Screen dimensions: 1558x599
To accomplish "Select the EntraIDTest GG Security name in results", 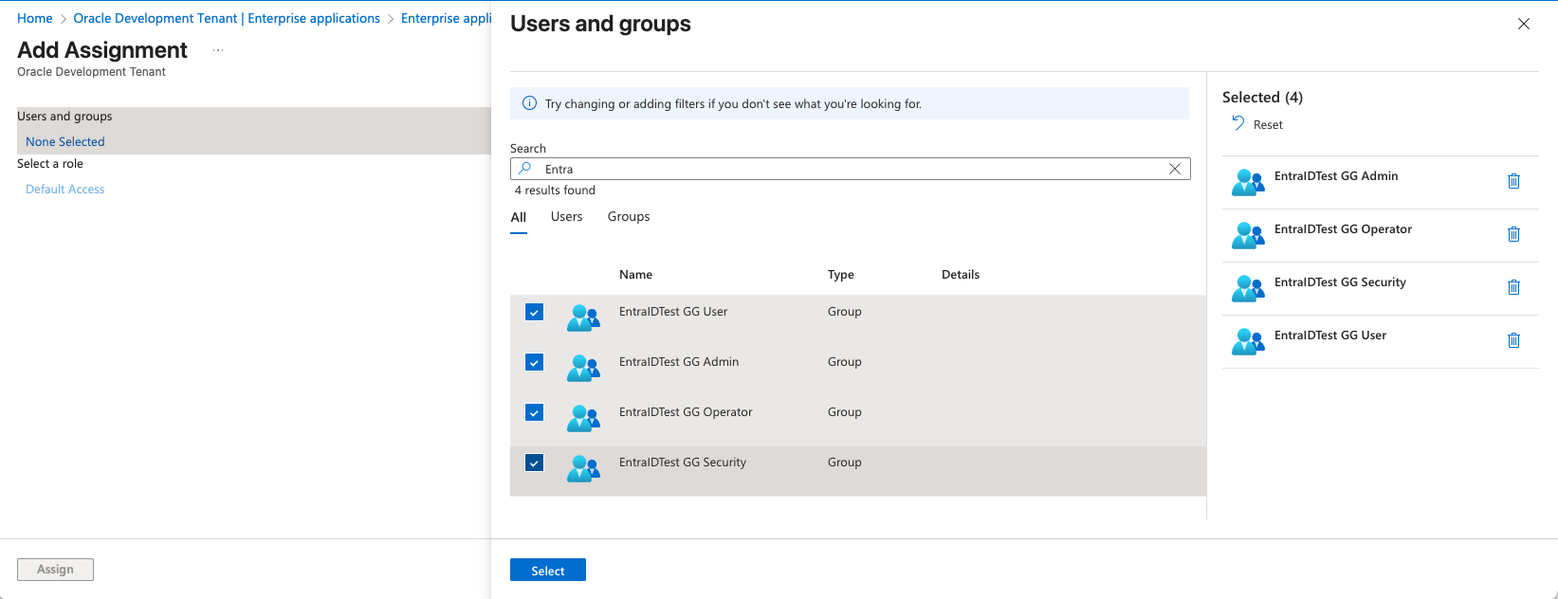I will (683, 462).
